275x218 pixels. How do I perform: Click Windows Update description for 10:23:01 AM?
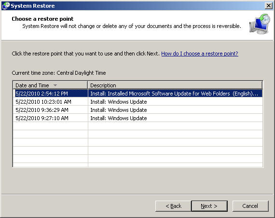coord(119,102)
